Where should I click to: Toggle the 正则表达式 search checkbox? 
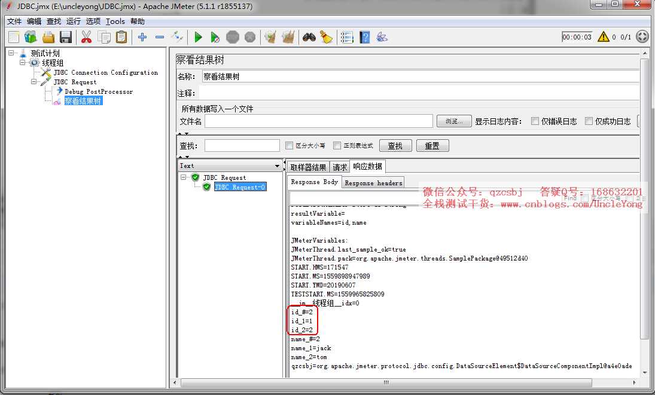pyautogui.click(x=337, y=145)
